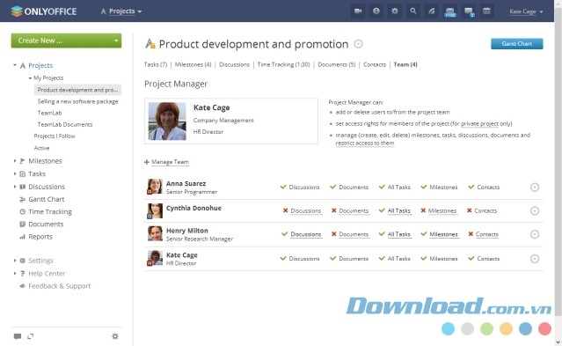Click the Gantt Chart icon in sidebar
Screen dimensions: 562x346
coord(22,199)
